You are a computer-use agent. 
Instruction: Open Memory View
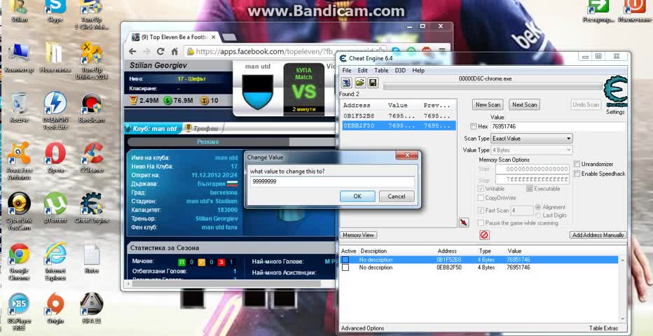[358, 235]
